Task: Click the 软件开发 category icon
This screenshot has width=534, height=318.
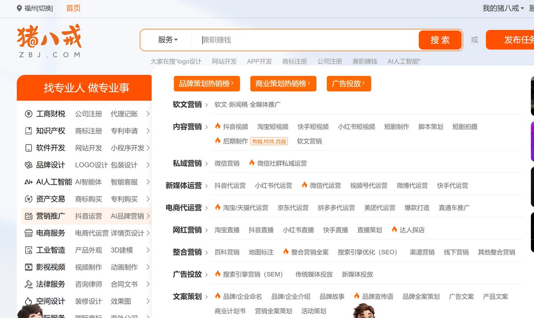Action: click(x=28, y=148)
